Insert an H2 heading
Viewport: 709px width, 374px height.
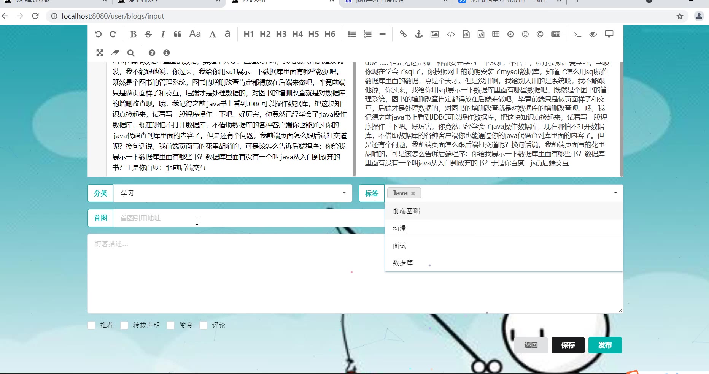(265, 34)
